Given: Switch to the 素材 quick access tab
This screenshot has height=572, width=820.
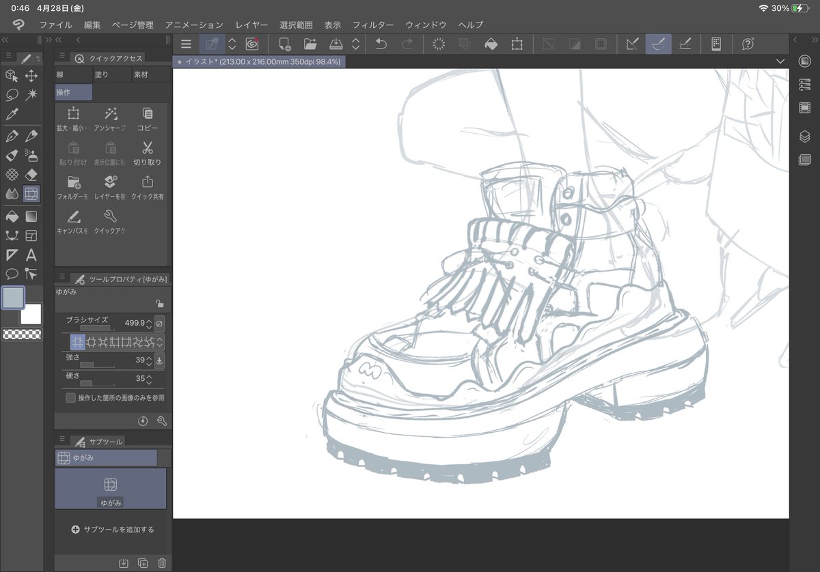Looking at the screenshot, I should (x=150, y=74).
